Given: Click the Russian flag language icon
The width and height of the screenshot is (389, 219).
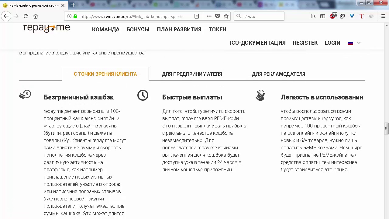Looking at the screenshot, I should [x=350, y=43].
